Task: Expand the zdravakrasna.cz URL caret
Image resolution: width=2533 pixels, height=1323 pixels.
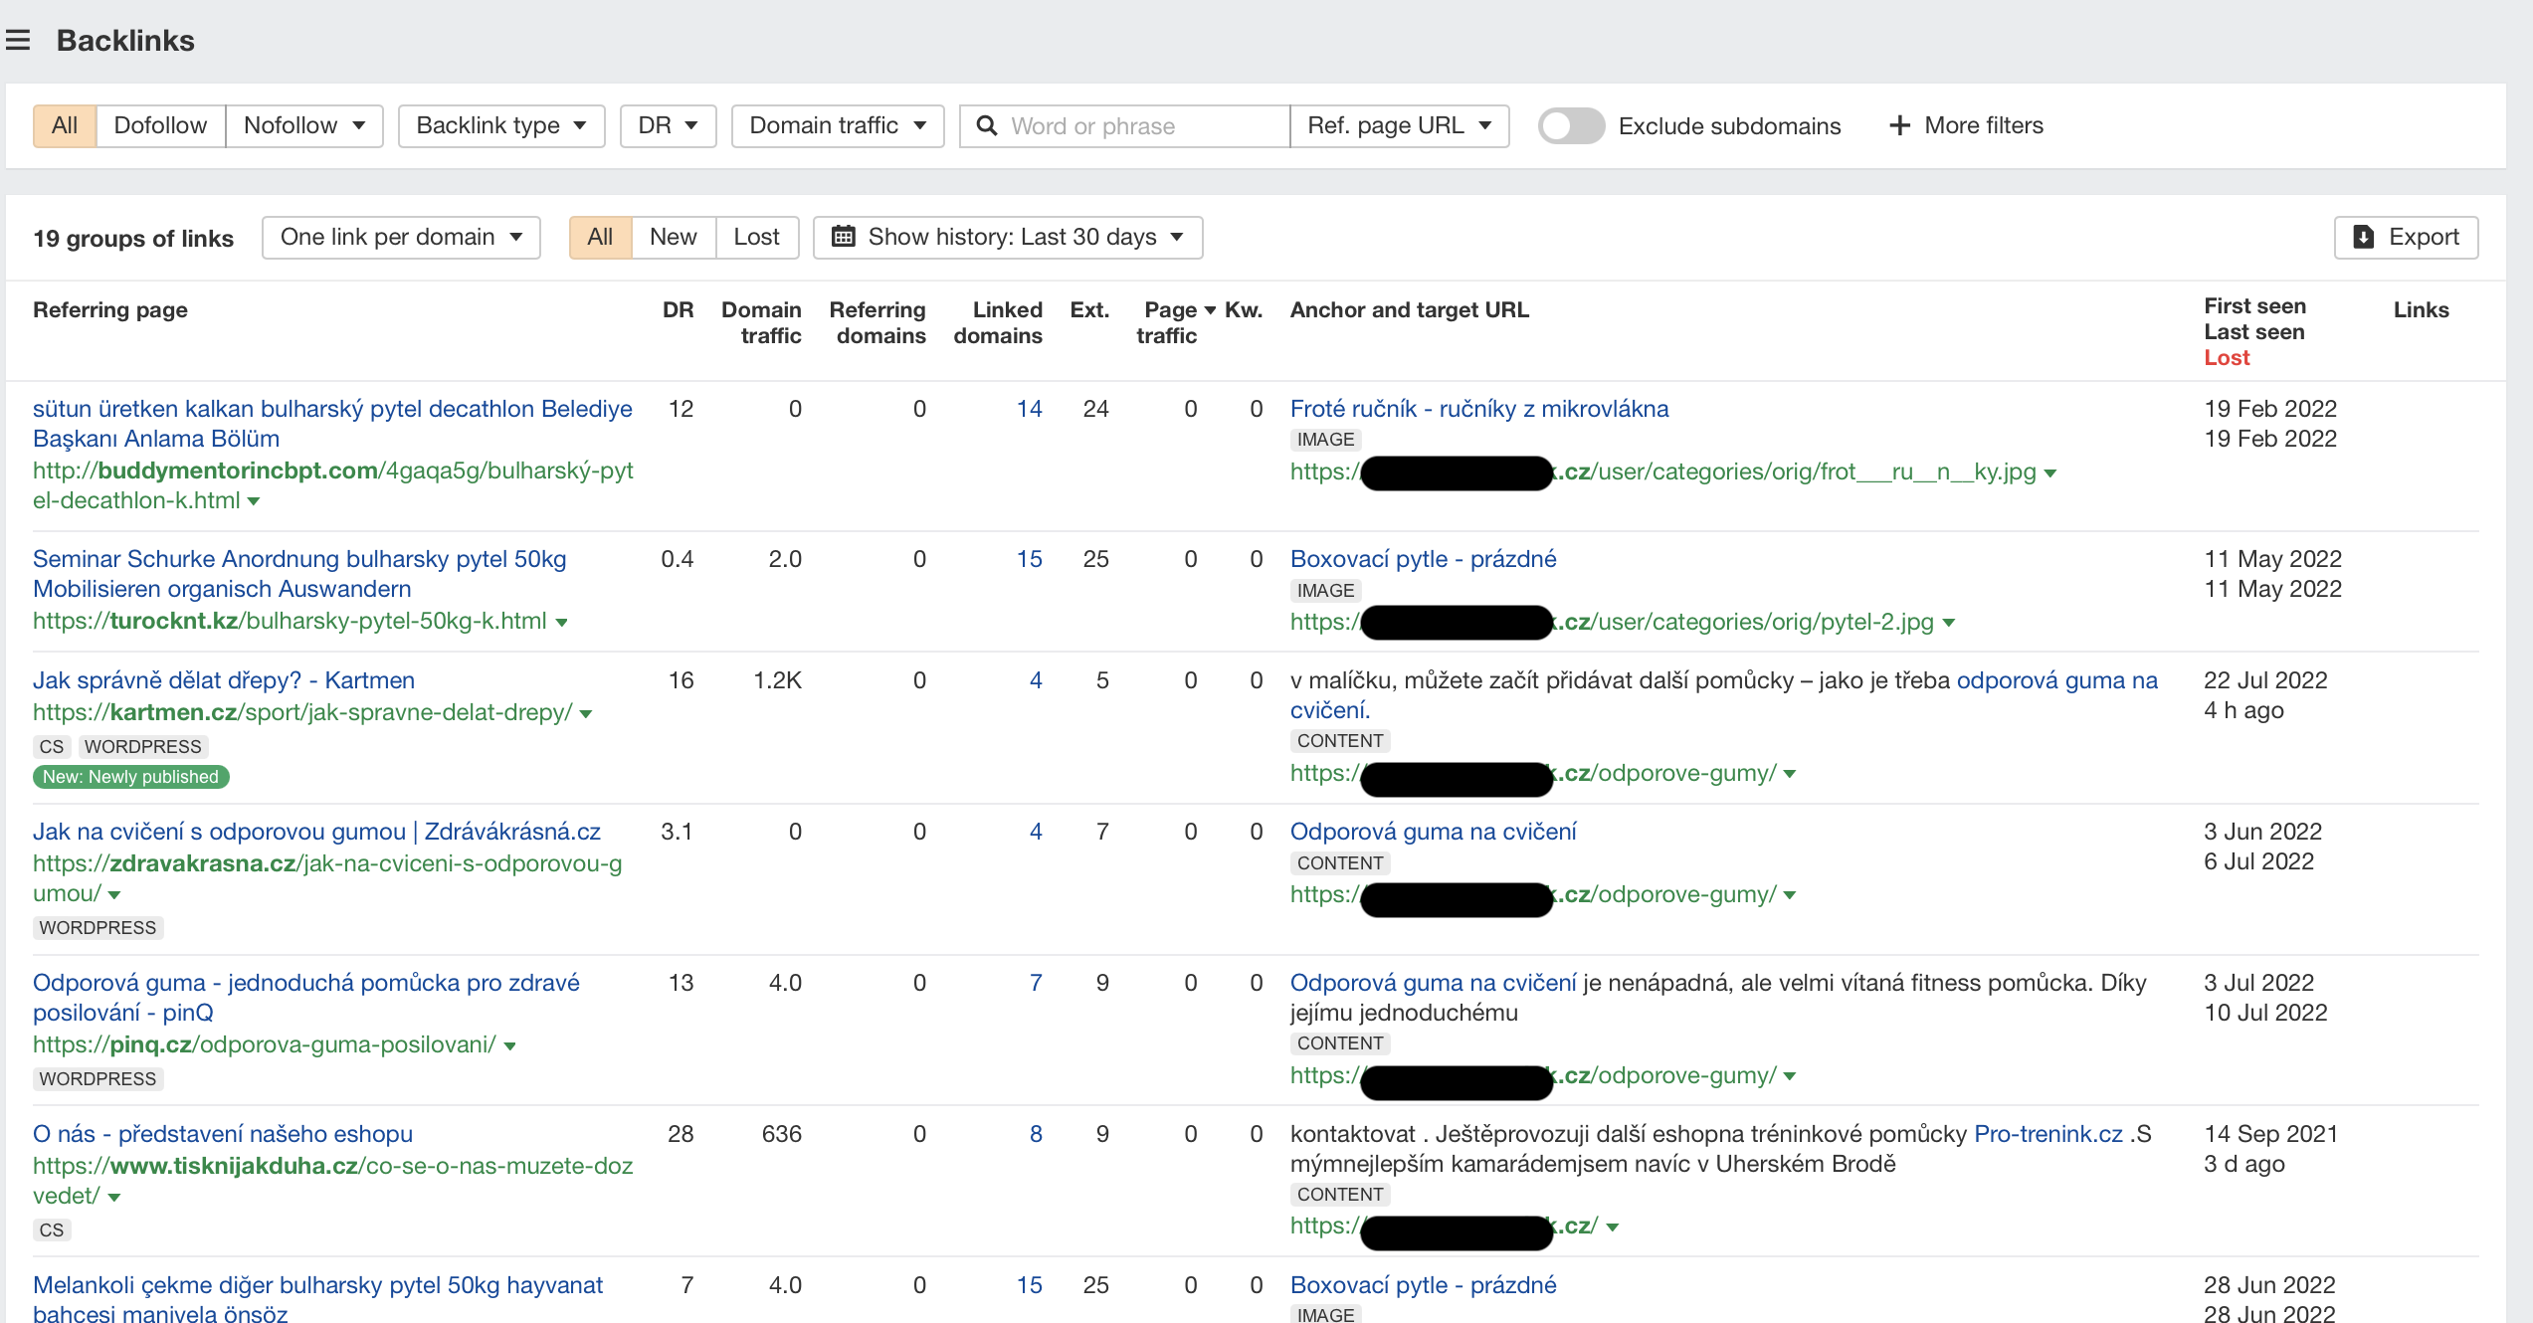Action: (x=114, y=895)
